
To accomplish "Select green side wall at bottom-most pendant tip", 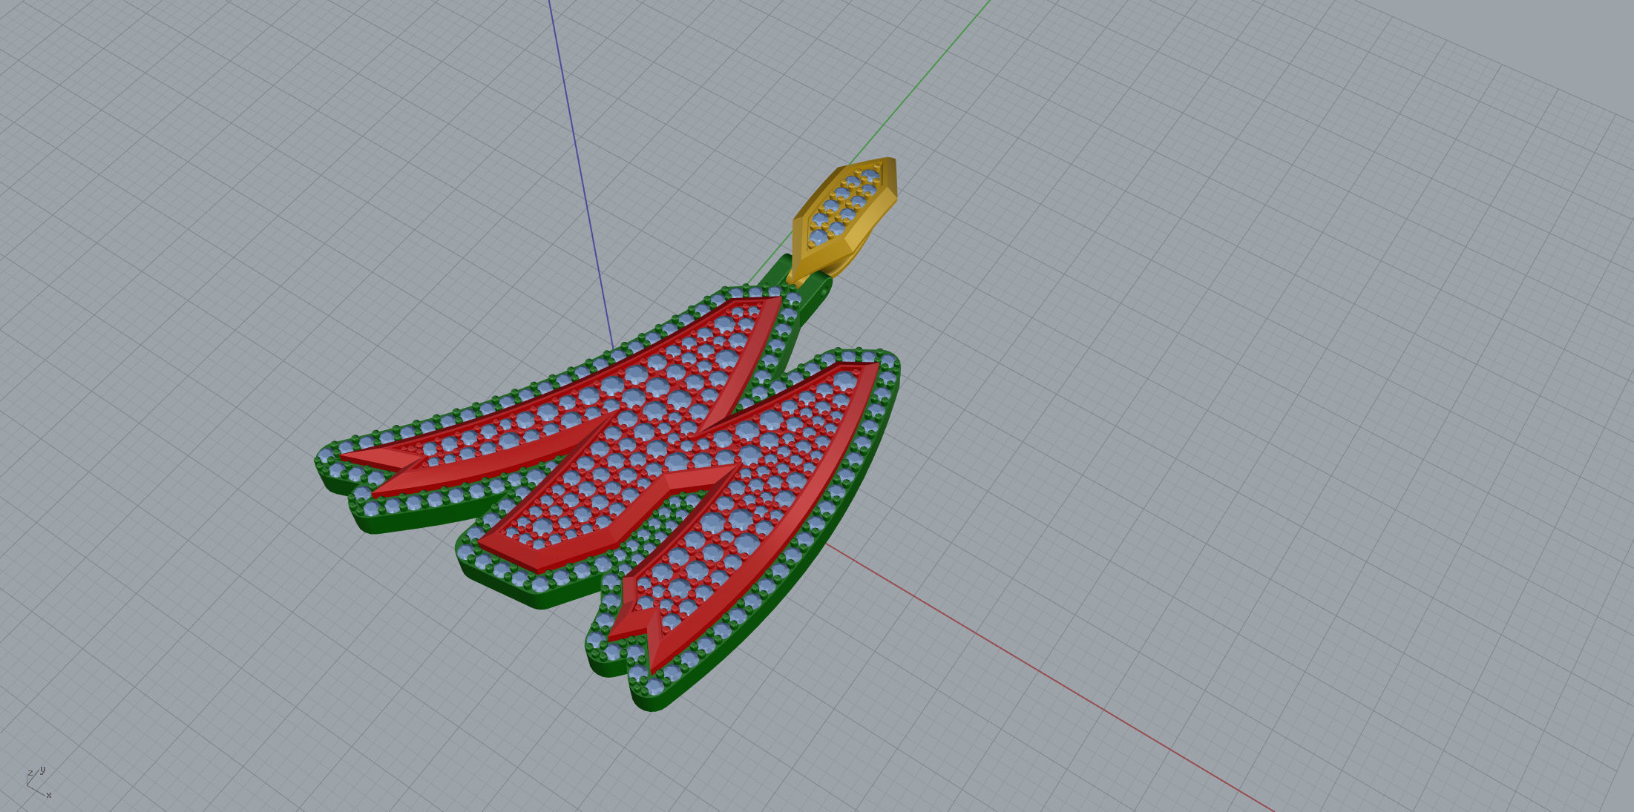I will [x=653, y=702].
